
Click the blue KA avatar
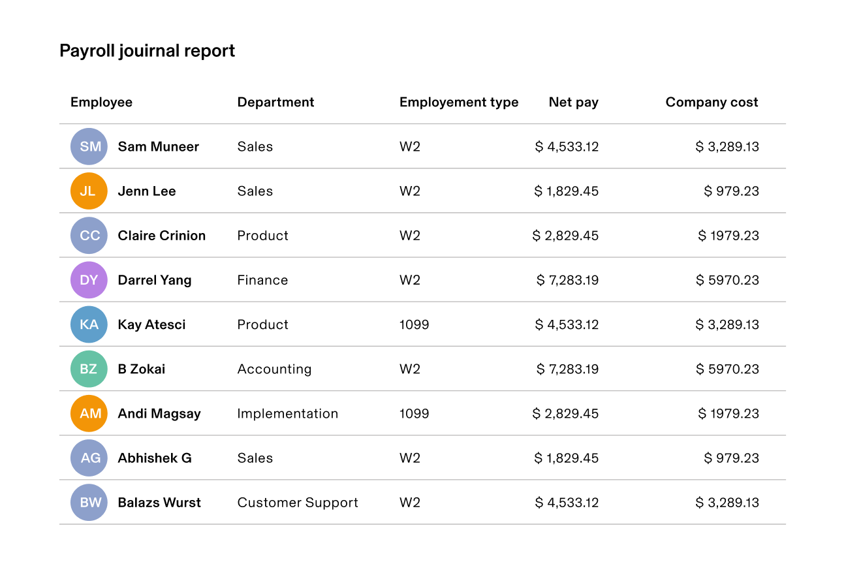89,324
